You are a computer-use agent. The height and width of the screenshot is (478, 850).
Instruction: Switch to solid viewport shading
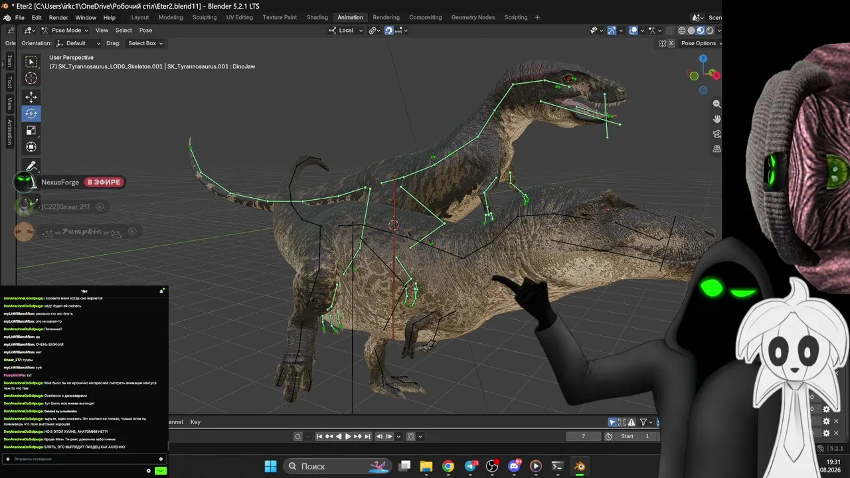pyautogui.click(x=691, y=30)
